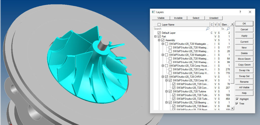The height and width of the screenshot is (125, 260).
Task: Collapse the Part tree node
Action: click(155, 37)
